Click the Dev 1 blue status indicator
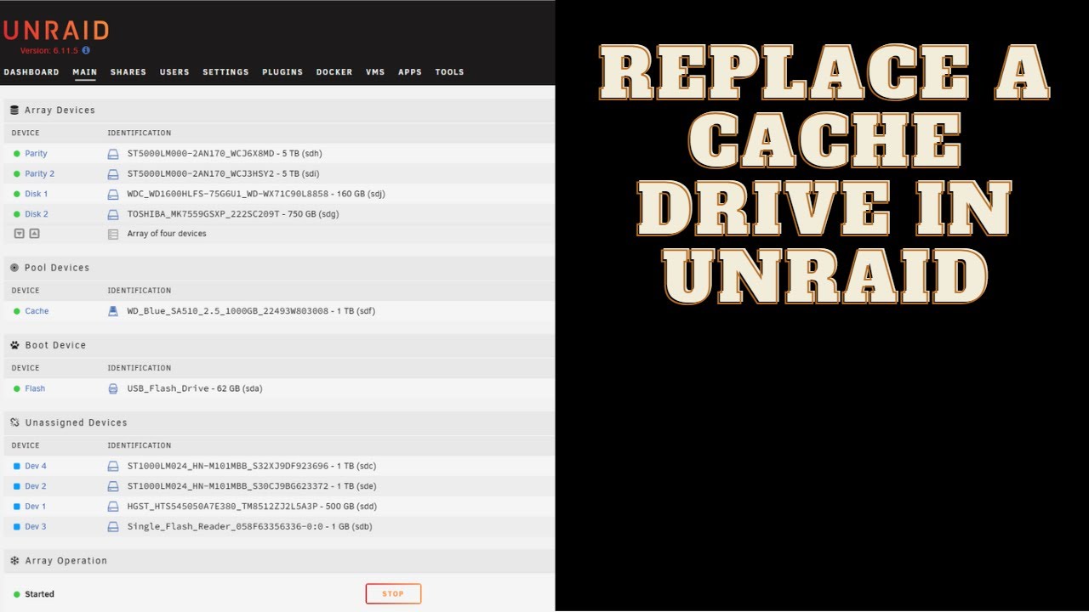The image size is (1089, 612). (16, 507)
